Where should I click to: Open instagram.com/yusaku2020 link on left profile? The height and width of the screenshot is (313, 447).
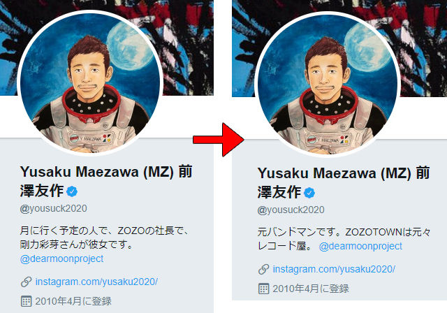(96, 282)
